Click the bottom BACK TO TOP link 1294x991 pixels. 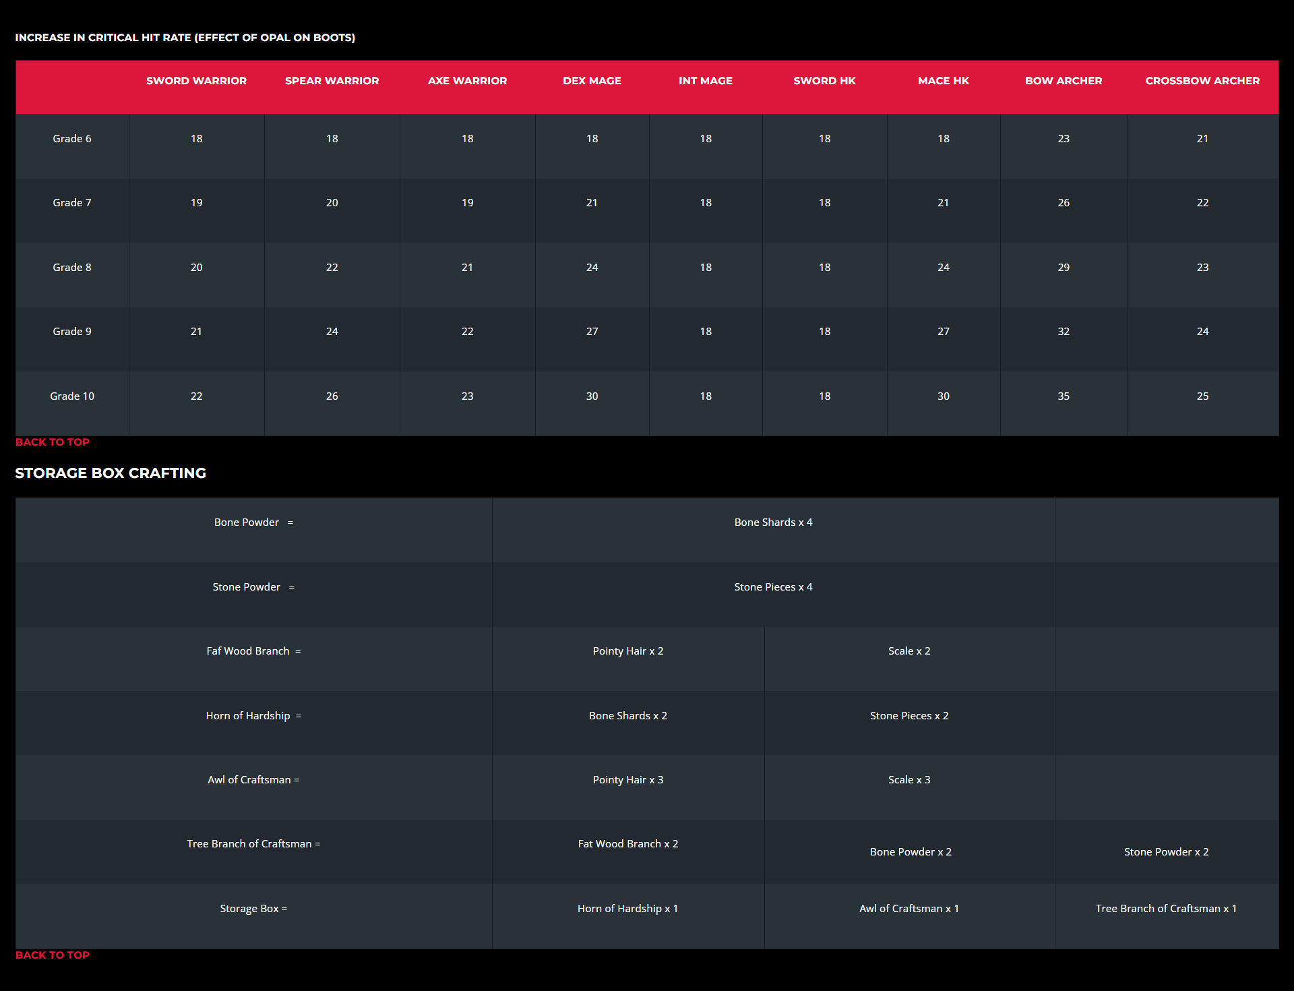click(53, 955)
